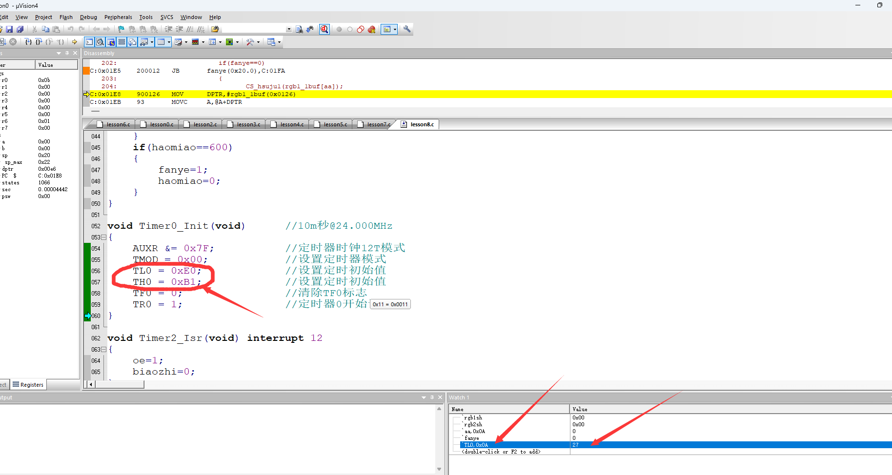Open the Toolbox icon

point(250,42)
